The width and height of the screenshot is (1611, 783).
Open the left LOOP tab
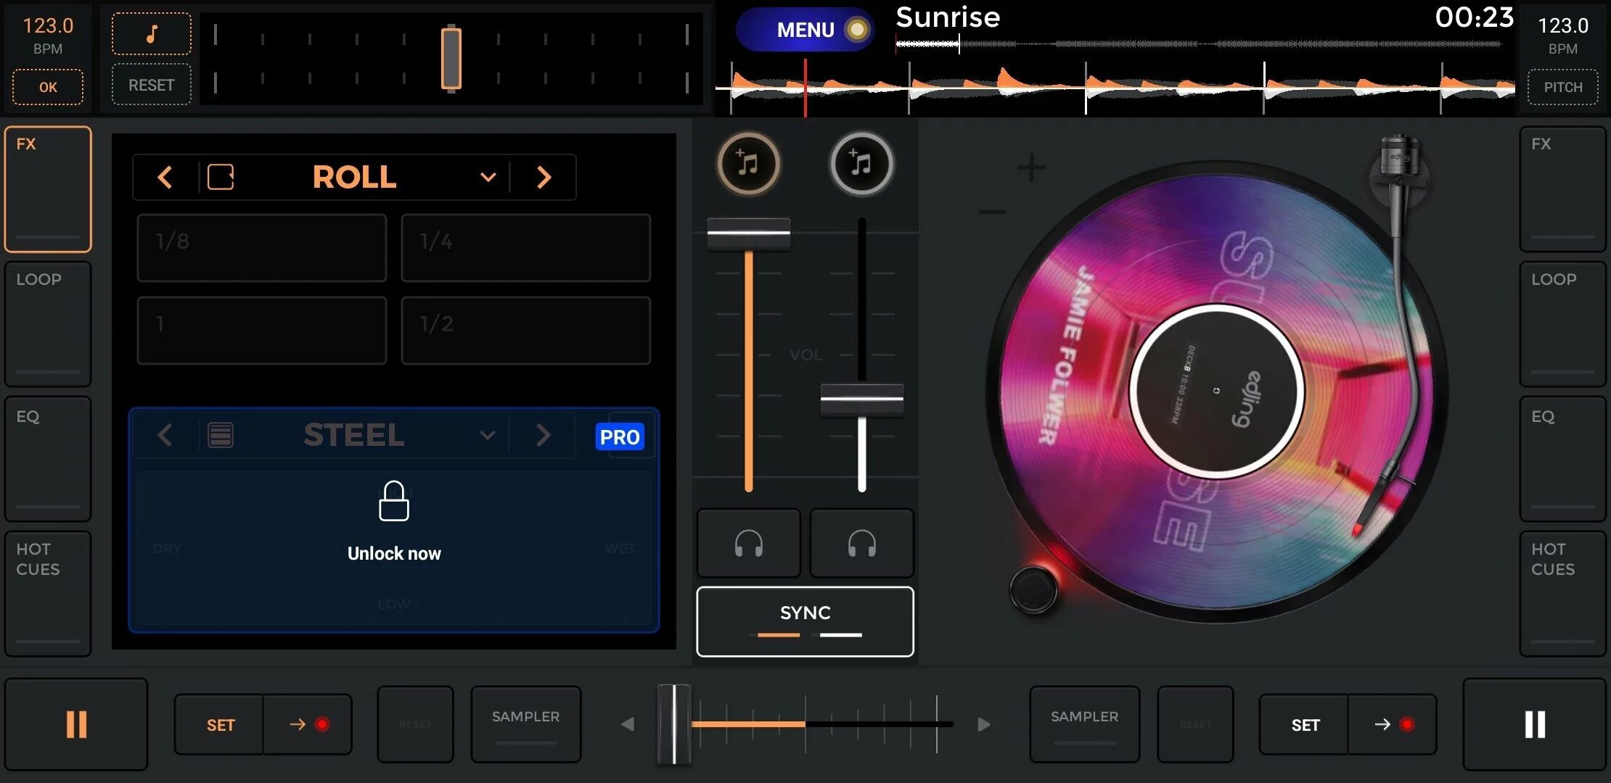[x=48, y=324]
